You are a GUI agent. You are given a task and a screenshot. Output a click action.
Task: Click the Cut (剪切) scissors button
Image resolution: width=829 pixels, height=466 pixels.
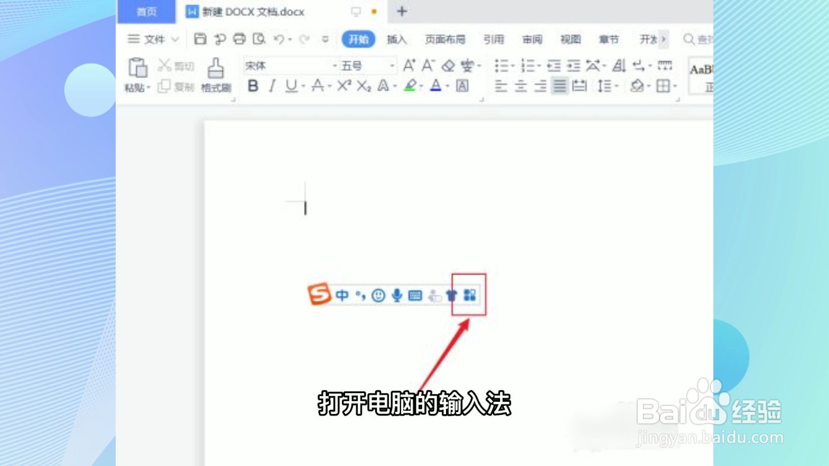[176, 65]
